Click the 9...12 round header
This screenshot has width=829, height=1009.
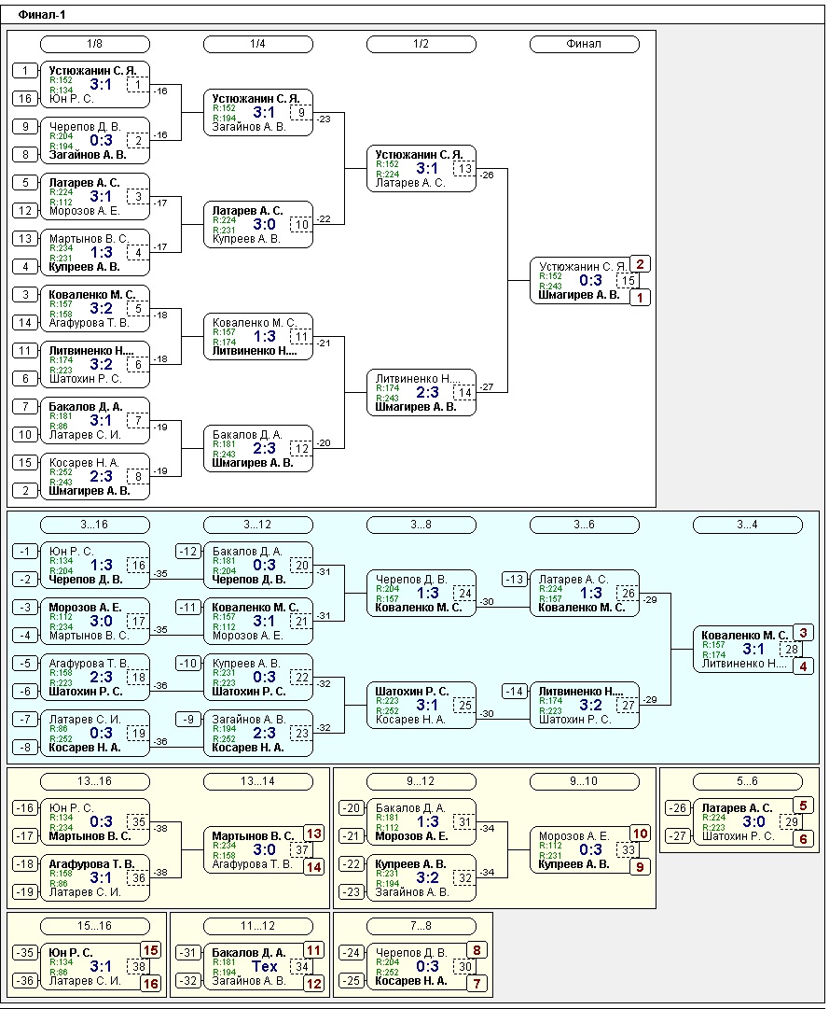421,781
